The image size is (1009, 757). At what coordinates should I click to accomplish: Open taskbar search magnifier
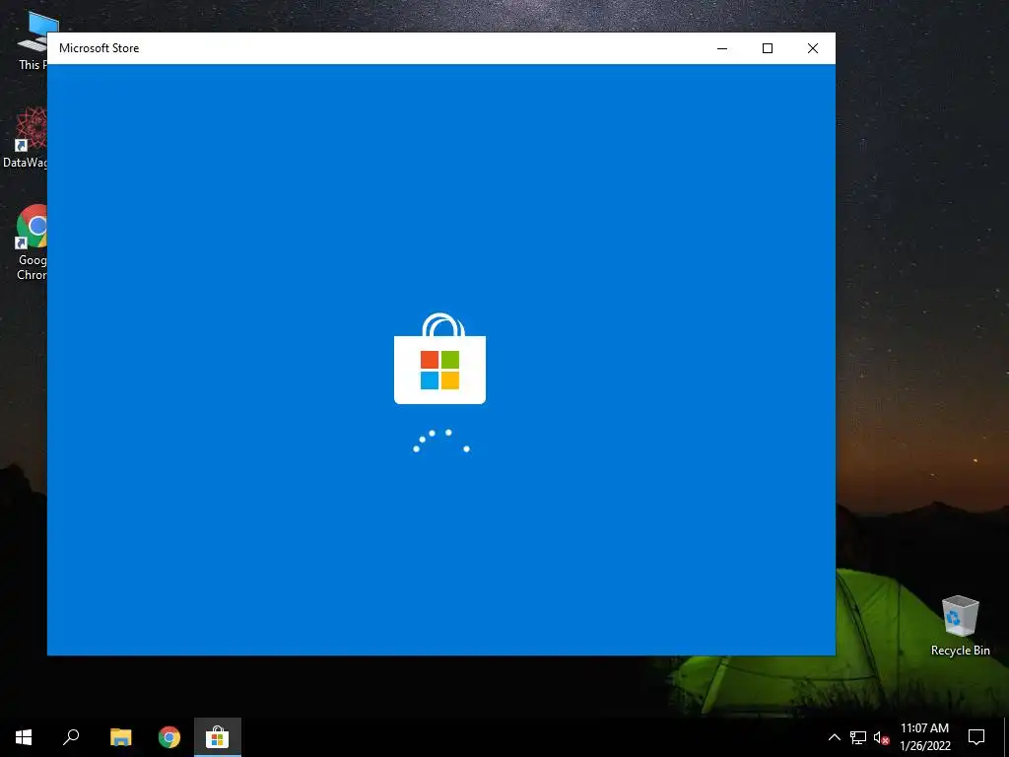(71, 737)
